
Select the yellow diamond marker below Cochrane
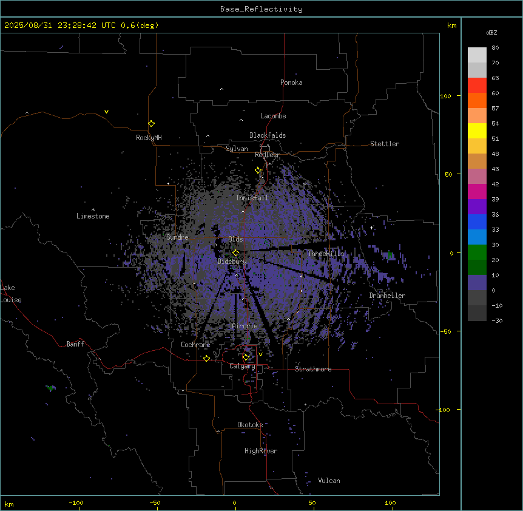tap(206, 359)
